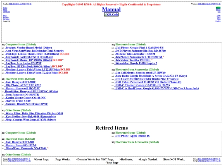Image resolution: width=223 pixels, height=167 pixels.
Task: Open Vacuum: Bissell PowerForce 2191C
Action: point(26,104)
